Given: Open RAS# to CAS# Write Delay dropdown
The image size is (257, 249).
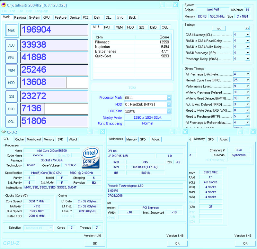Looking at the screenshot, I should (248, 47).
